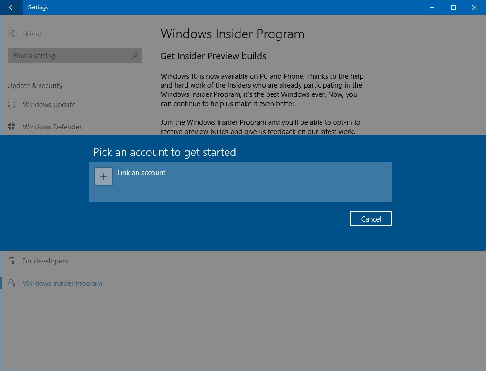Open the Windows Defender section label
This screenshot has width=486, height=371.
click(x=52, y=127)
